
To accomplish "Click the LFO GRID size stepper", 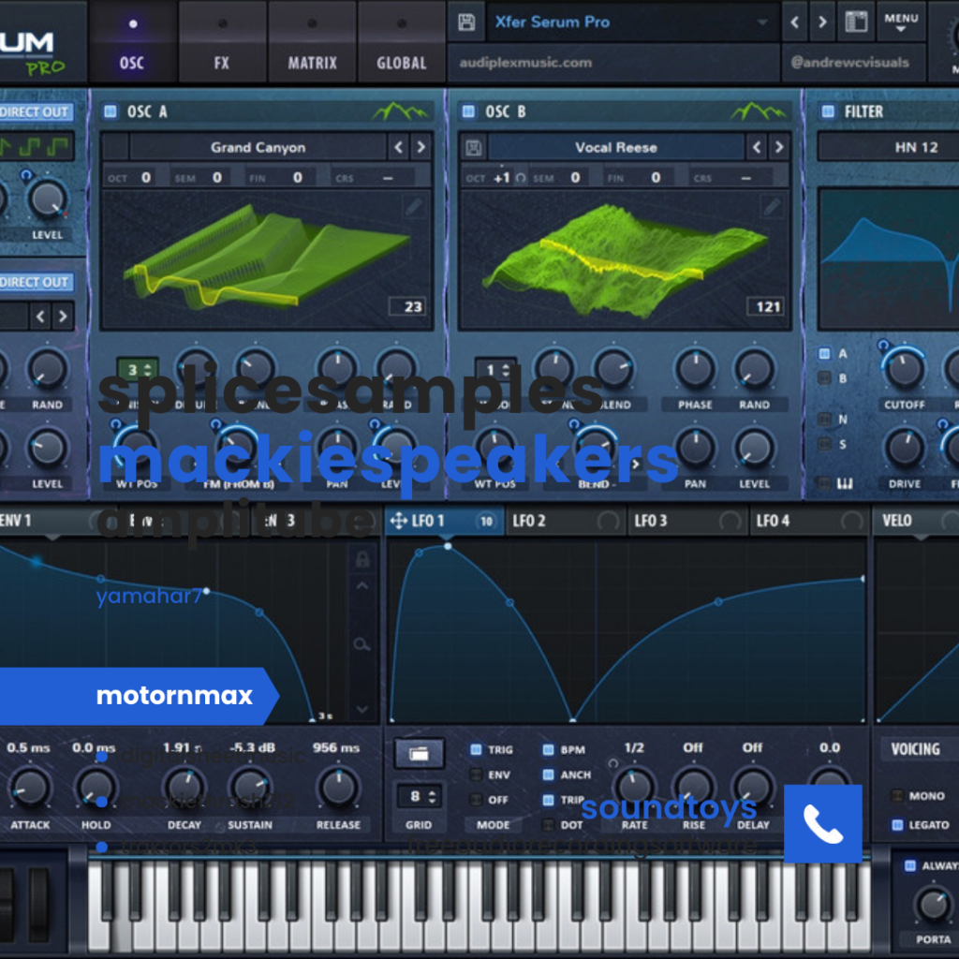I will coord(419,796).
